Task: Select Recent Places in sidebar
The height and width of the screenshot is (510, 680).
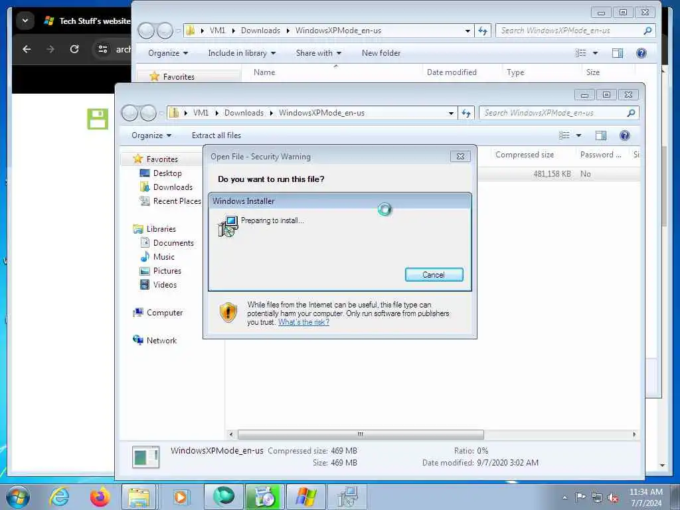Action: pos(177,201)
